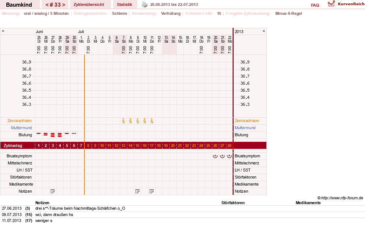Click the earliest 1.hM value '15'

click(219, 13)
